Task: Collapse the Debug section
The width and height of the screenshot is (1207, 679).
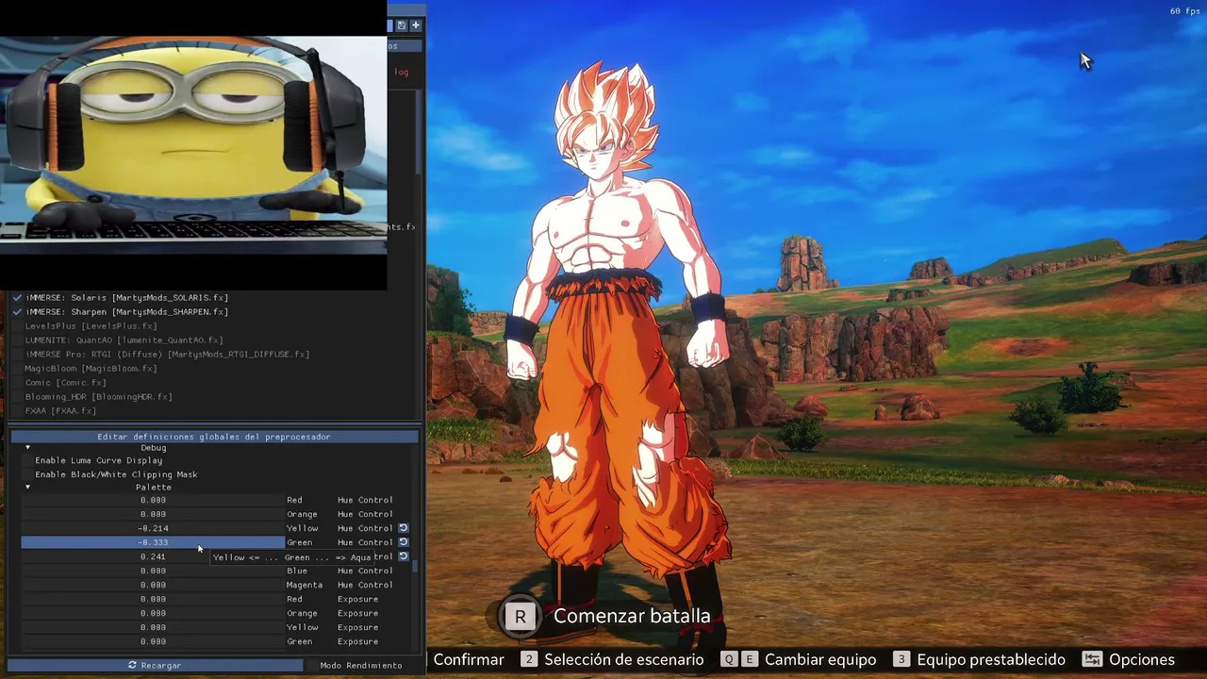Action: point(27,448)
